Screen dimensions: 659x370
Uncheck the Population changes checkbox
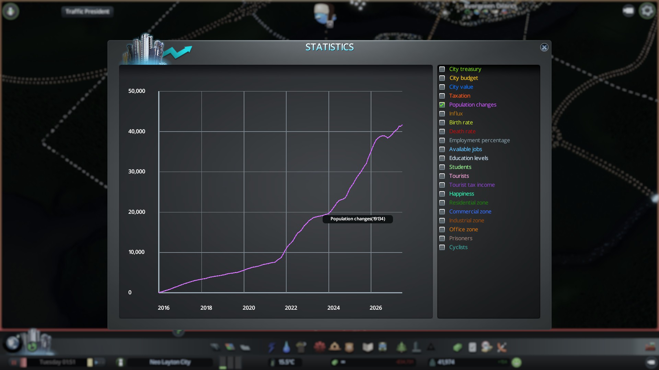[442, 105]
